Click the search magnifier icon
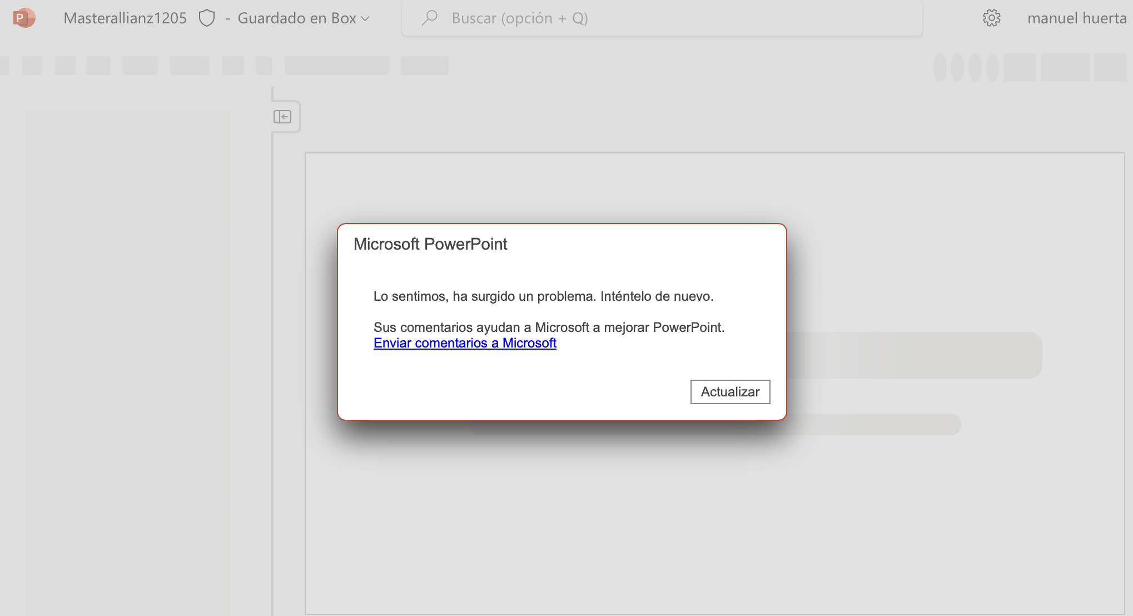 click(x=429, y=18)
